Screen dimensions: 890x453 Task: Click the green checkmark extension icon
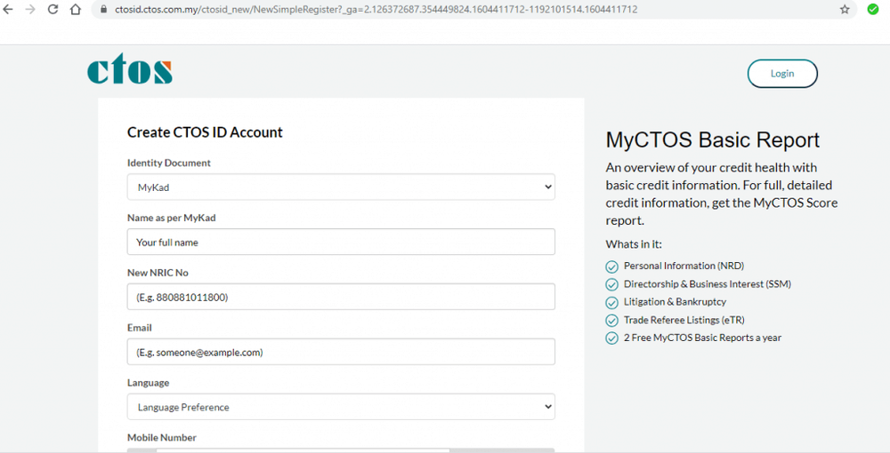(873, 9)
